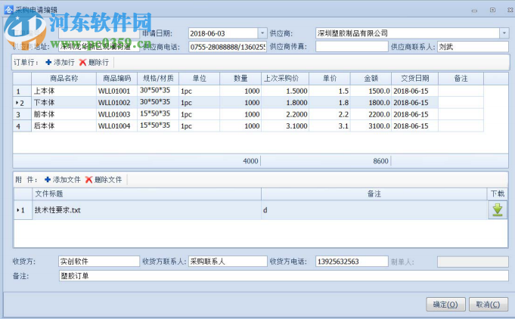Viewport: 515px width, 319px height.
Task: Confirm with the 确定(O) button
Action: click(445, 304)
